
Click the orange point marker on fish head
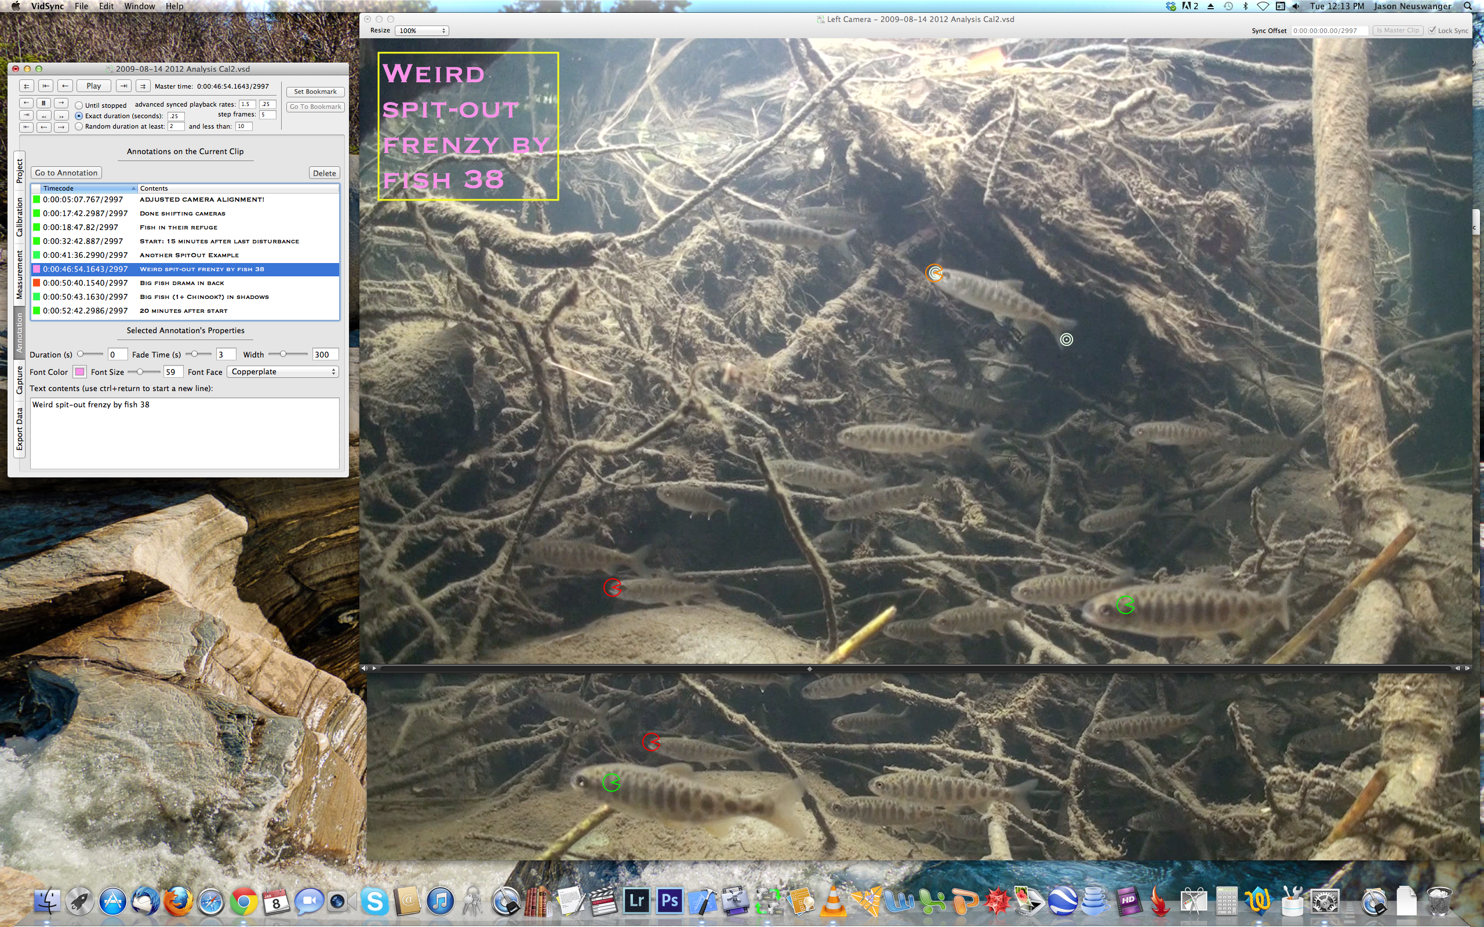(934, 273)
